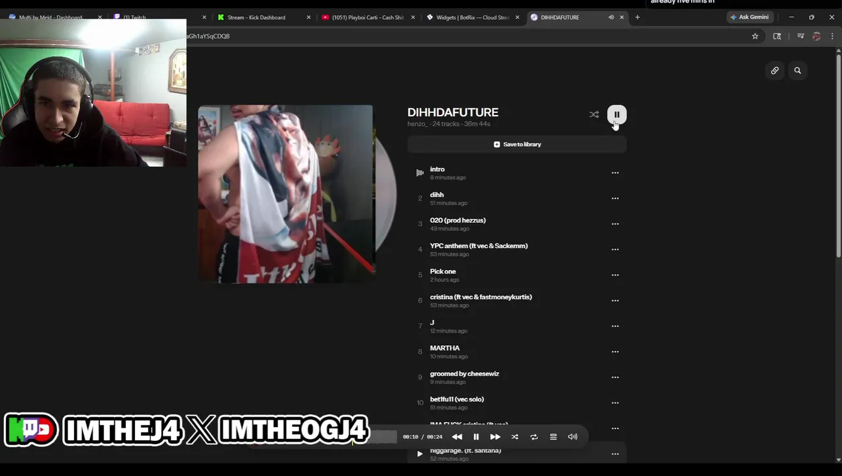
Task: Switch to Playboi Carti YouTube tab
Action: pos(367,17)
